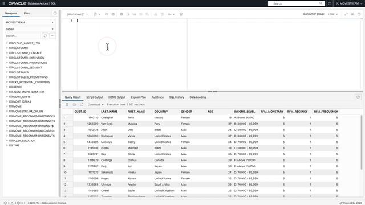Click the warning triangle in status bar

click(x=12, y=203)
